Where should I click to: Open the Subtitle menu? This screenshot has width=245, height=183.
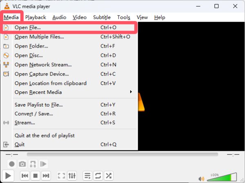pos(102,17)
